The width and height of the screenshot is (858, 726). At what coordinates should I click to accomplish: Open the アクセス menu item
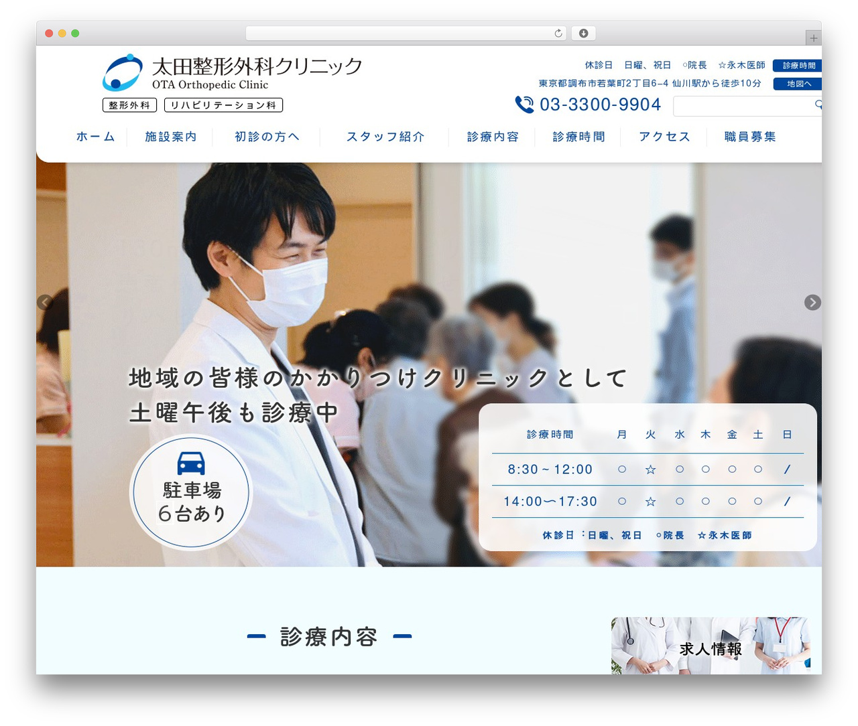664,137
